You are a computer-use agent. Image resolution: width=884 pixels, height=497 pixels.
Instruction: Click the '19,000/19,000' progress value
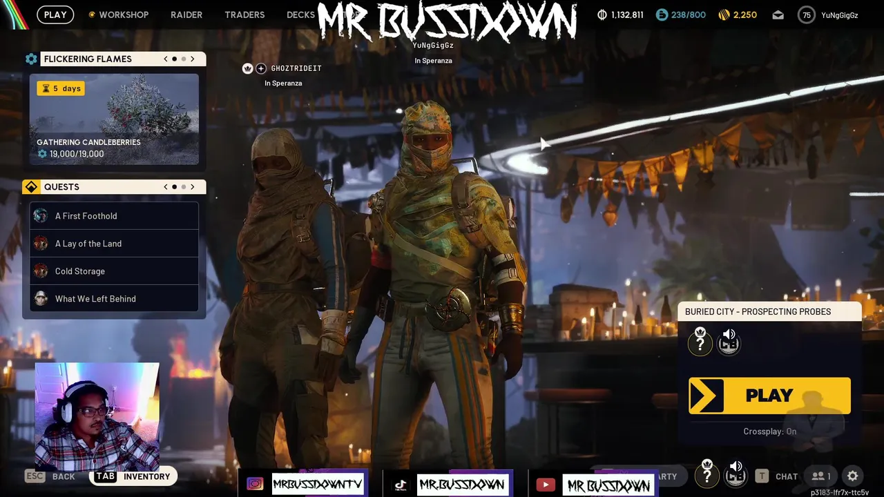pos(77,154)
